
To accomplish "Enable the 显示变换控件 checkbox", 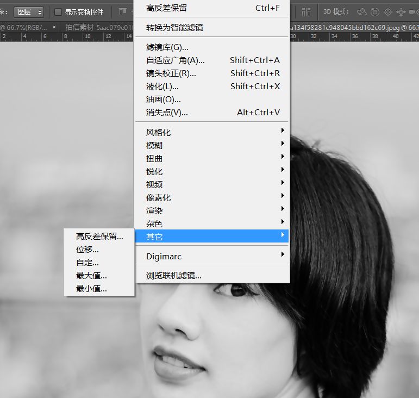I will pyautogui.click(x=58, y=12).
